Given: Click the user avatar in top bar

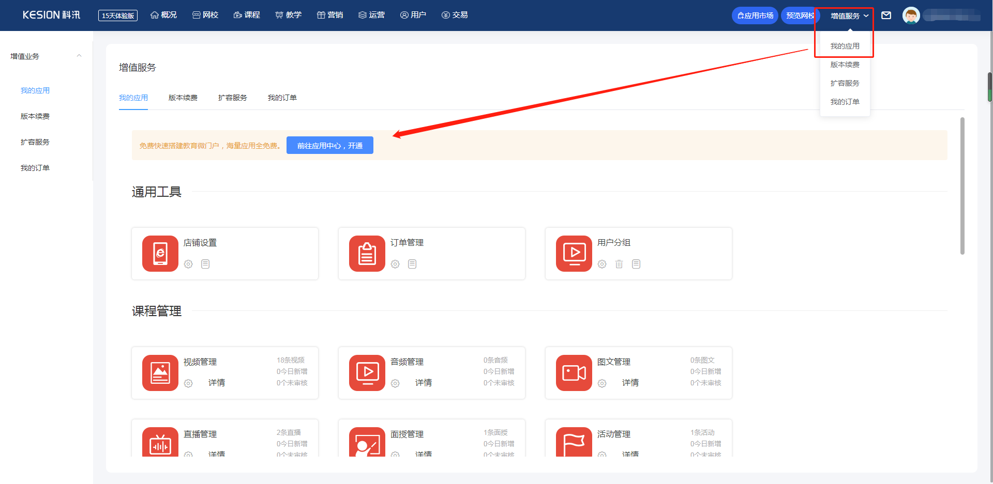Looking at the screenshot, I should [911, 15].
